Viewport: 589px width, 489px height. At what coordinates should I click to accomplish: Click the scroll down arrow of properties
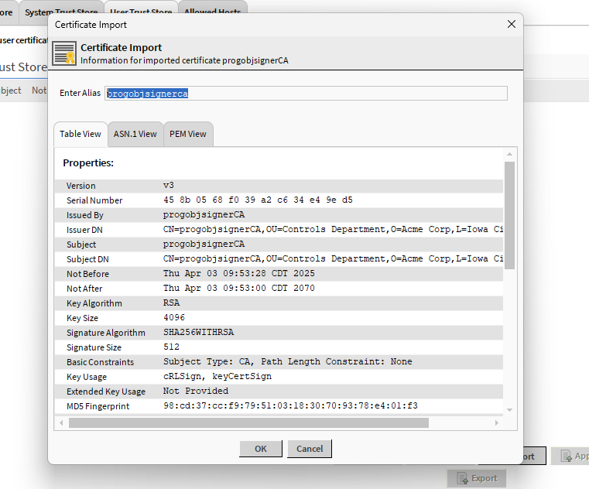(509, 410)
